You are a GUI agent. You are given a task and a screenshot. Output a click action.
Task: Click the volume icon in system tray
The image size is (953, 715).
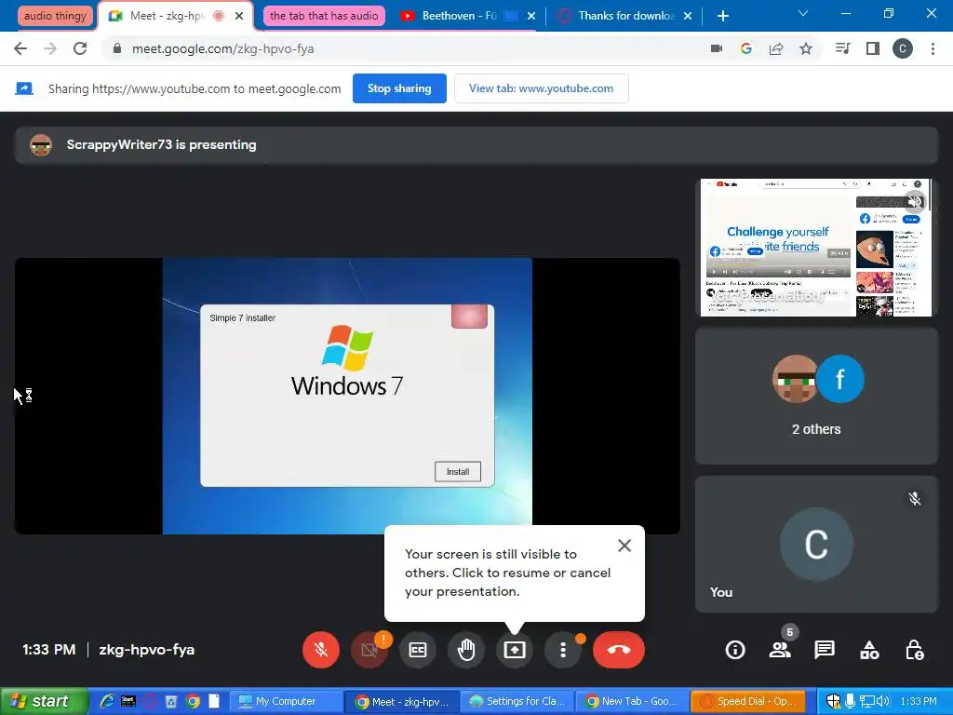pyautogui.click(x=883, y=702)
